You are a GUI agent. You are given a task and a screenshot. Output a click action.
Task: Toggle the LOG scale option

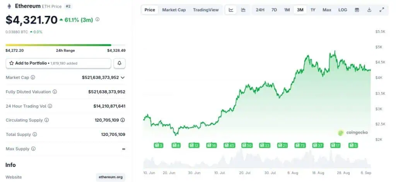click(x=343, y=10)
